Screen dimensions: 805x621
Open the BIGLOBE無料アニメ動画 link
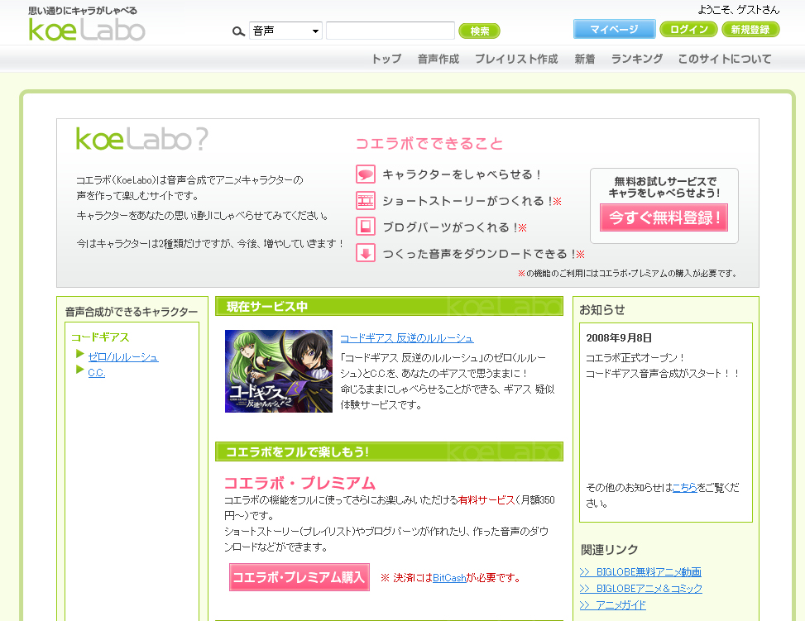[640, 571]
